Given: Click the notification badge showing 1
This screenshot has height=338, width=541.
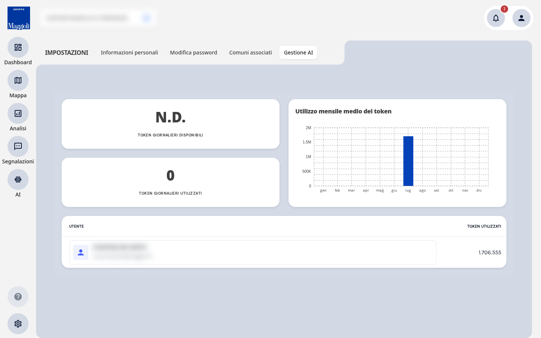Looking at the screenshot, I should (504, 9).
